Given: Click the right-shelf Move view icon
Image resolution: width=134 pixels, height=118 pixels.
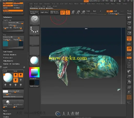Looking at the screenshot, I should pos(129,72).
